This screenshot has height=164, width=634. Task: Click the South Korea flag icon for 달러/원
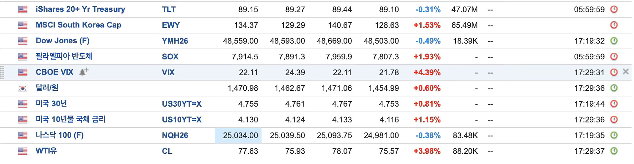coord(22,88)
